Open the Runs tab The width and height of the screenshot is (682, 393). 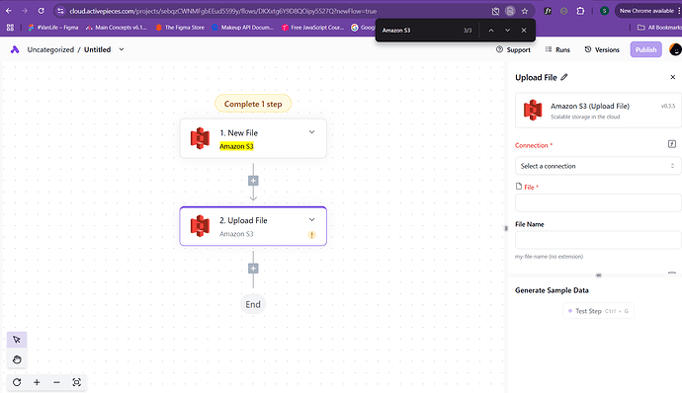557,49
